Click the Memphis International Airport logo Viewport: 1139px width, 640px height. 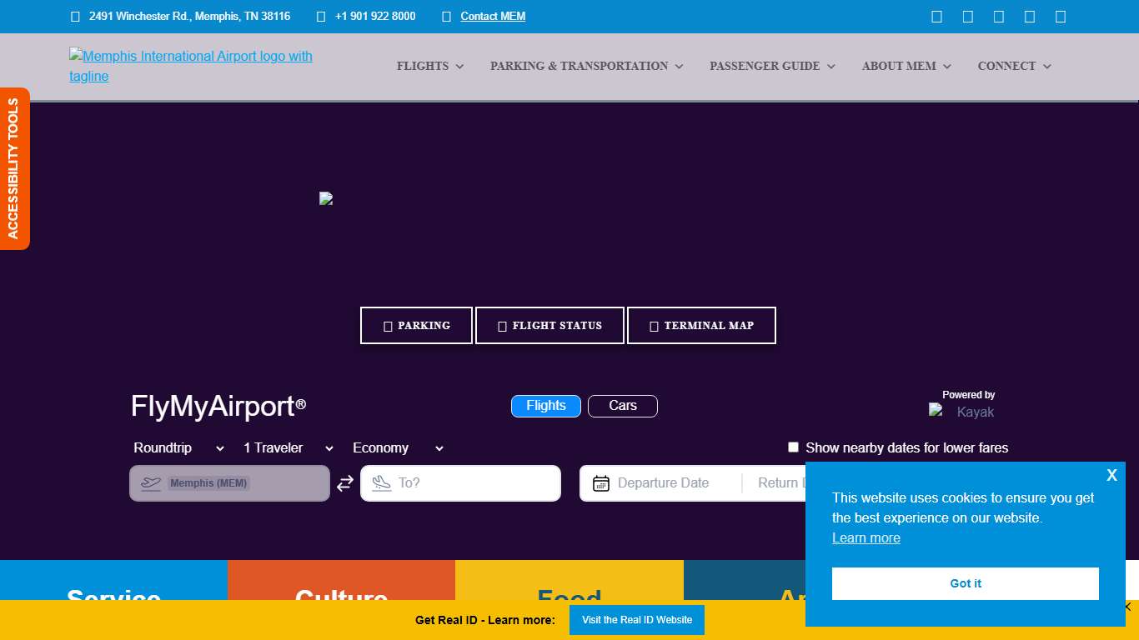click(191, 66)
